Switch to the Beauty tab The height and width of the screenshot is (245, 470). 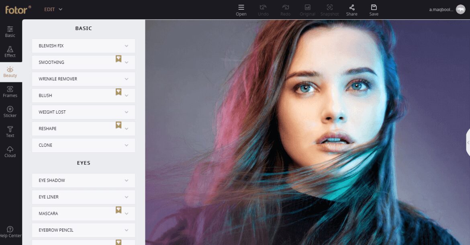point(10,71)
